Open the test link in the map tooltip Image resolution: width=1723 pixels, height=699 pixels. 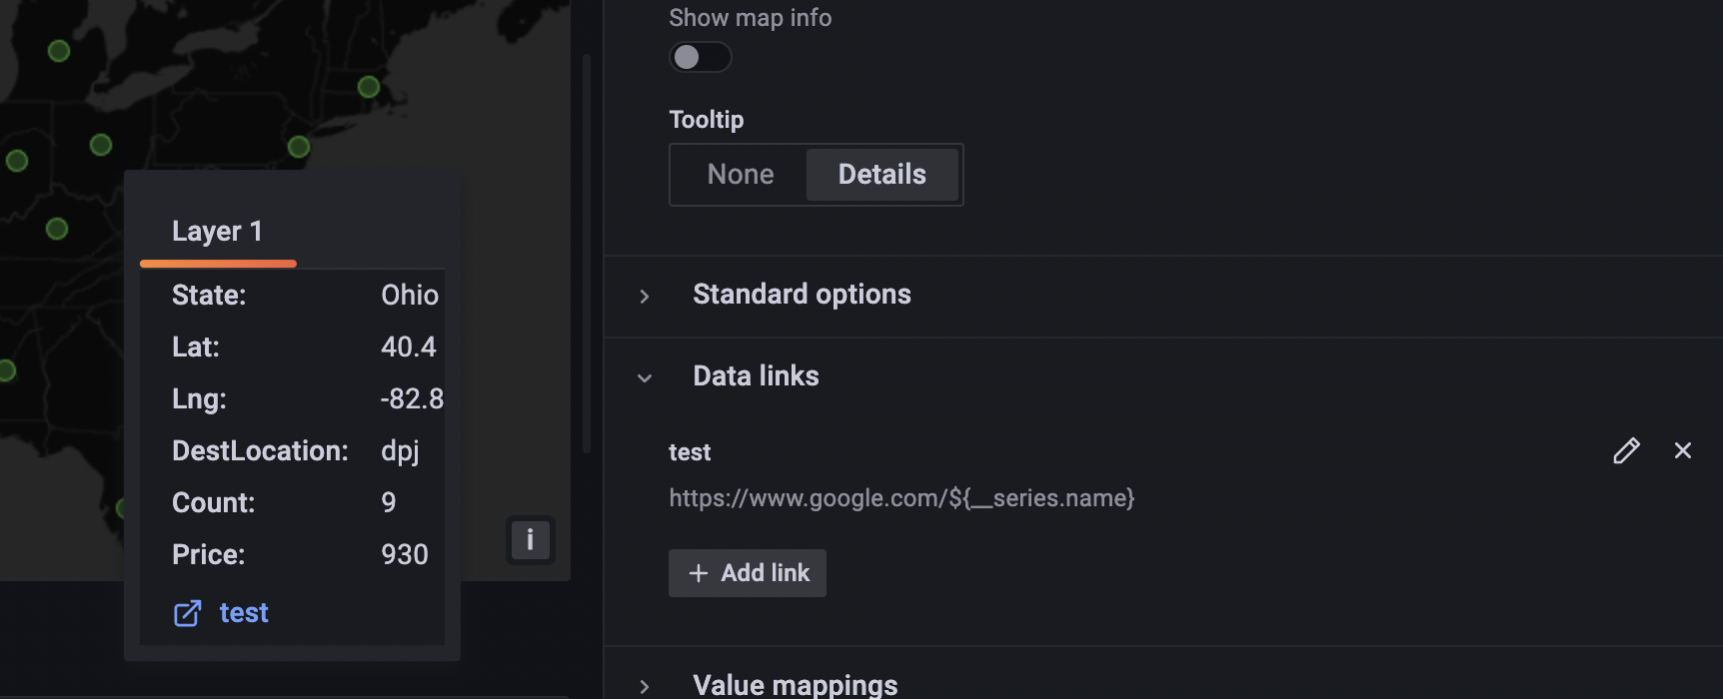point(244,612)
